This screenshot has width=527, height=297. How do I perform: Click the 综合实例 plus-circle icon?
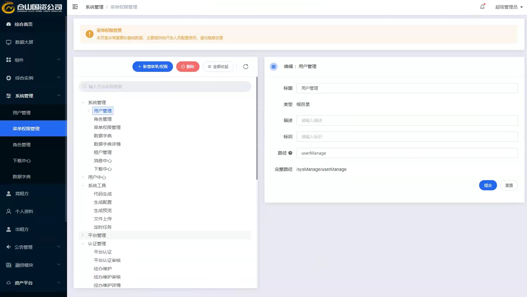[9, 78]
